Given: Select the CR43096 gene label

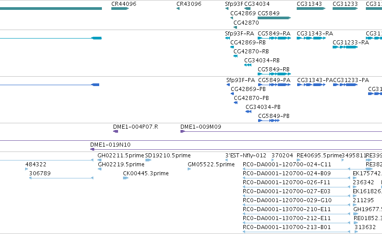Looking at the screenshot, I should 189,4.
